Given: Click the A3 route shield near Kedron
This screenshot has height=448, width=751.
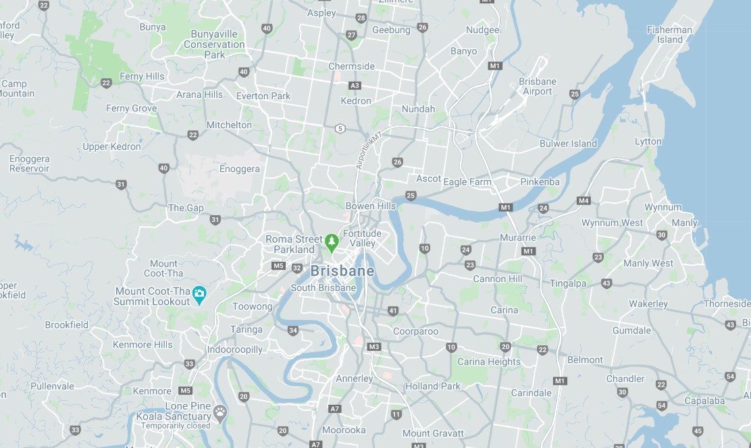Looking at the screenshot, I should 355,86.
